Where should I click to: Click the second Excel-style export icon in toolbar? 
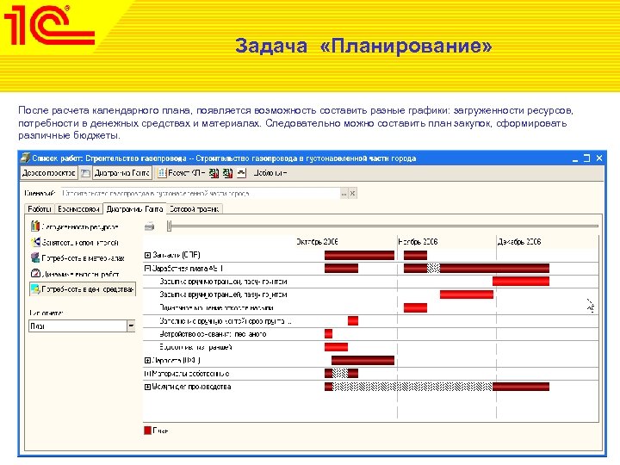pyautogui.click(x=227, y=173)
